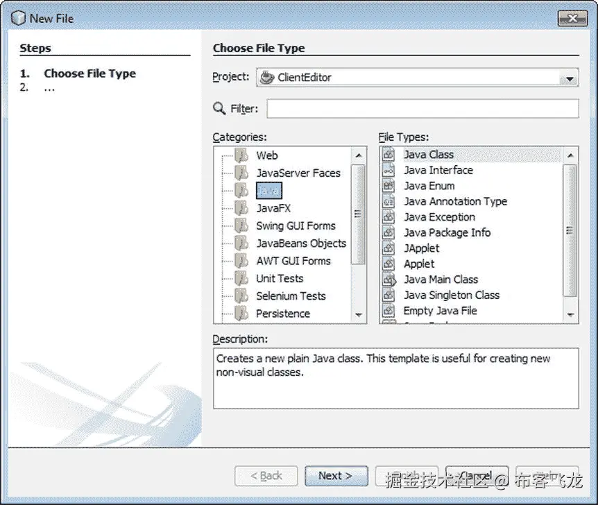Click step 1 Choose File Type

tap(89, 73)
